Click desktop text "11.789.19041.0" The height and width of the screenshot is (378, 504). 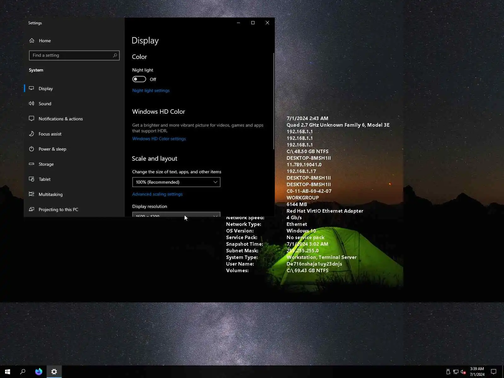304,165
